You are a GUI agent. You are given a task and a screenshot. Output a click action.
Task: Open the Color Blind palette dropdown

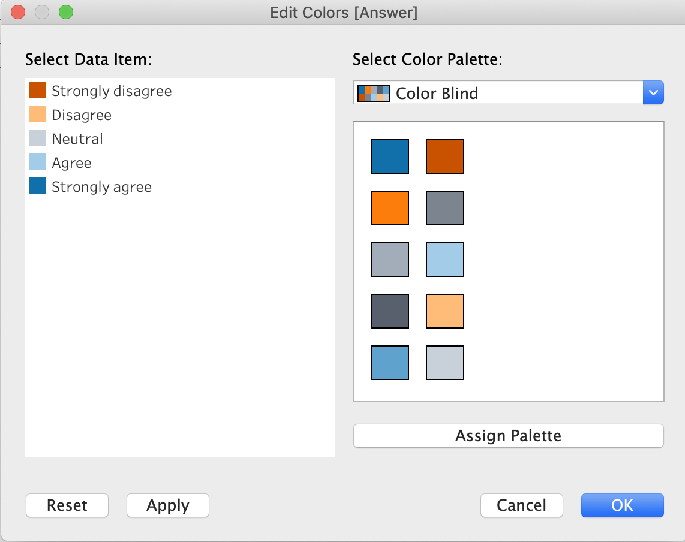653,93
